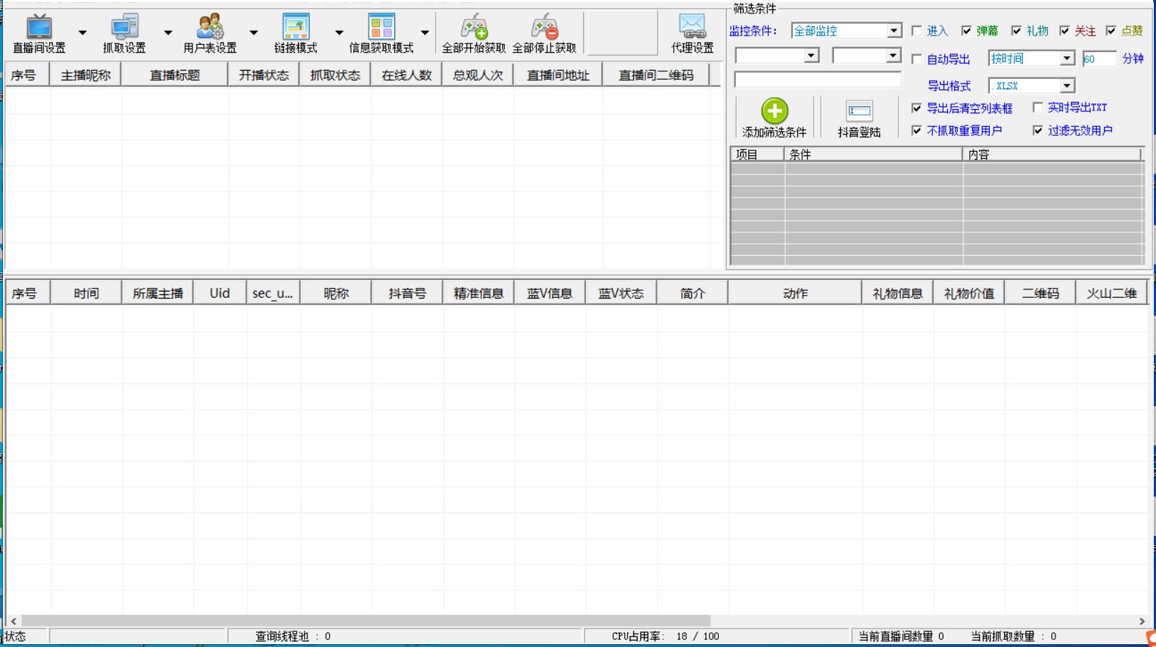
Task: Toggle the 关注 checkbox
Action: point(1065,31)
